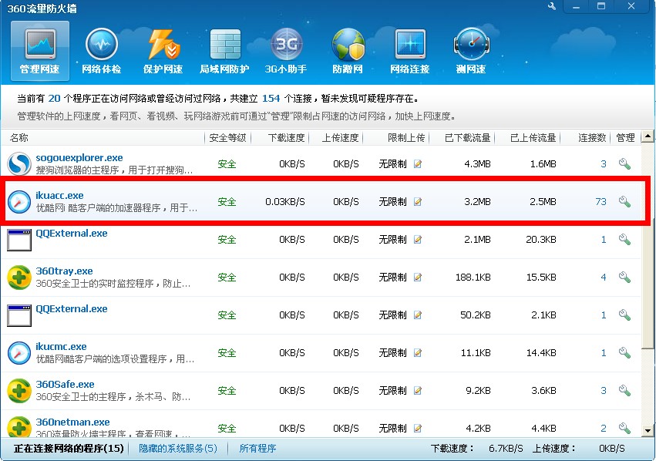Open manage wrench for ikuacc.exe
Viewport: 656px width, 461px height.
click(624, 202)
